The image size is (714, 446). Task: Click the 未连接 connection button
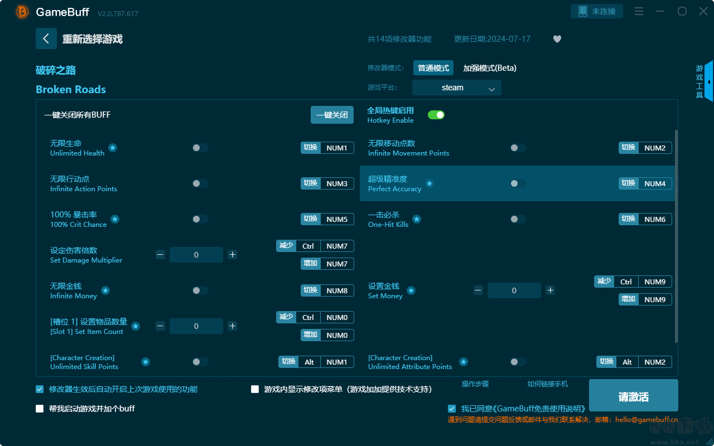point(597,11)
